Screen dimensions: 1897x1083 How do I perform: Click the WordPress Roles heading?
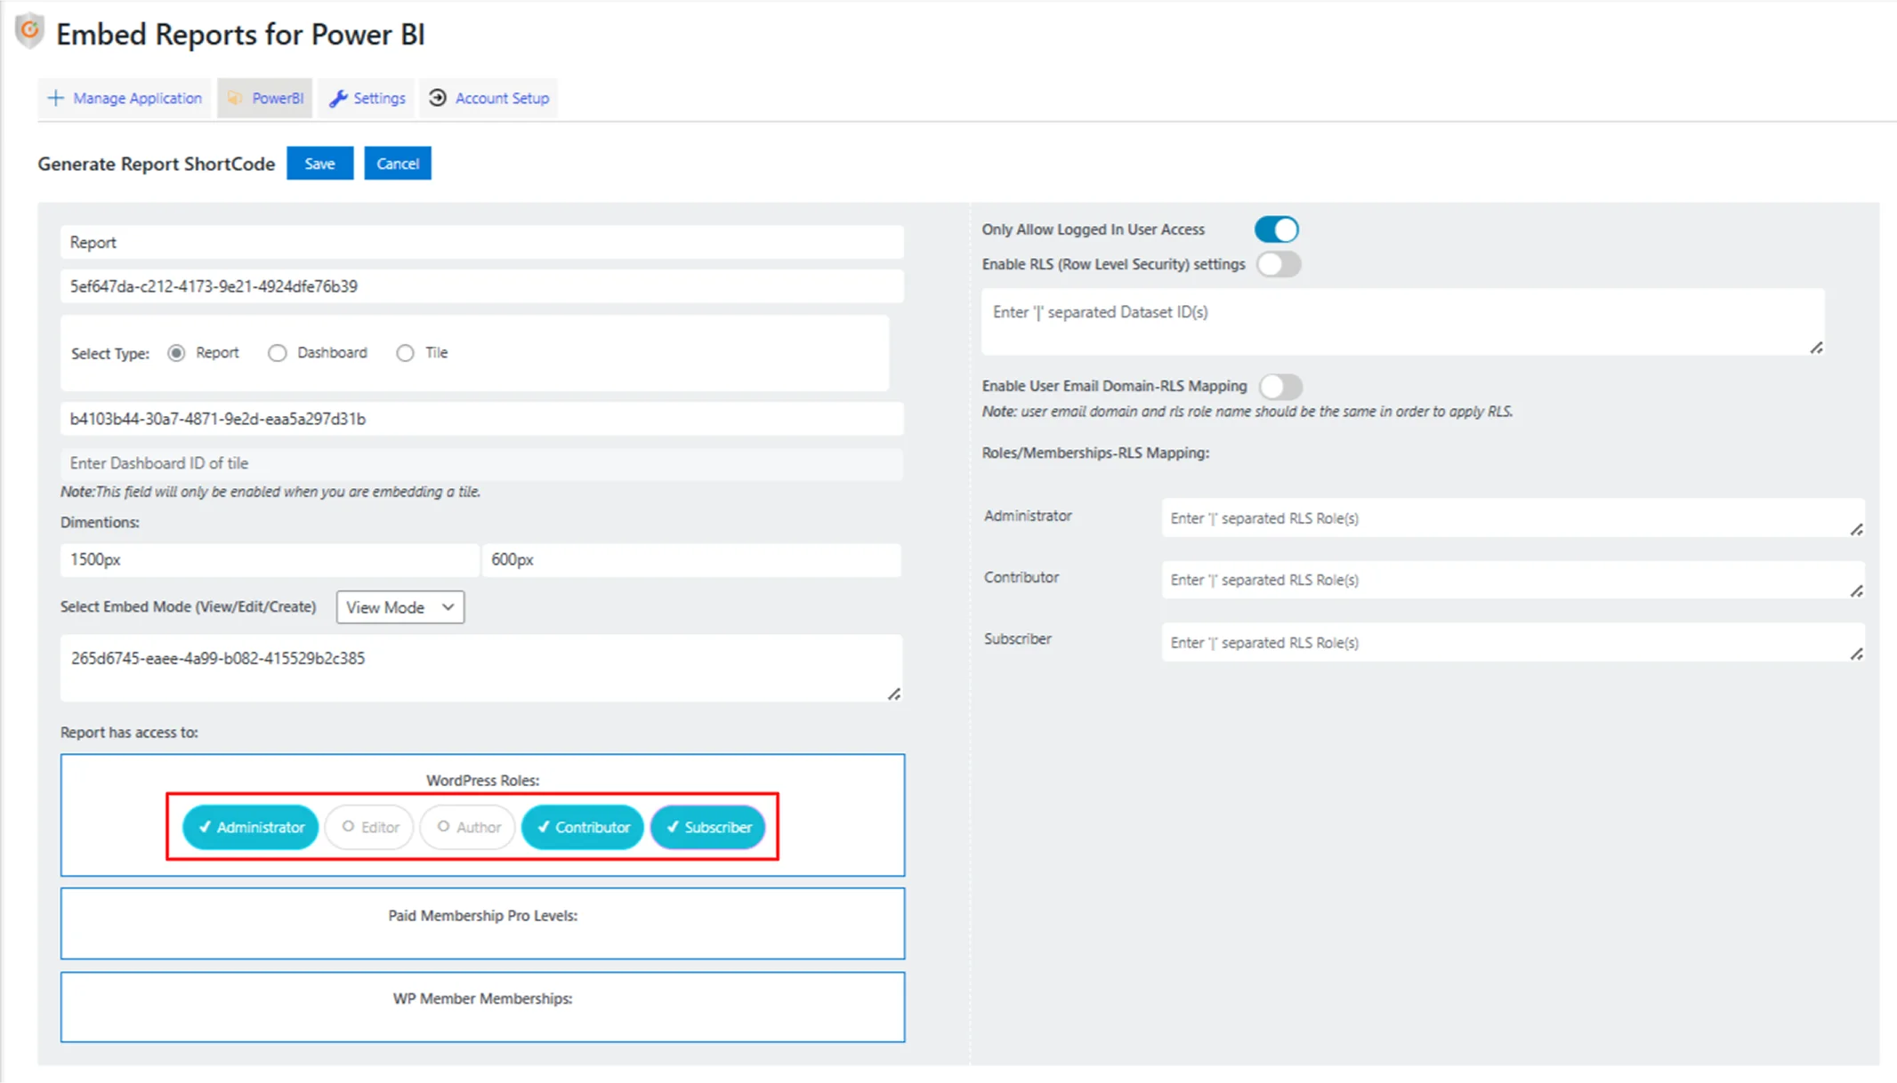pyautogui.click(x=482, y=780)
